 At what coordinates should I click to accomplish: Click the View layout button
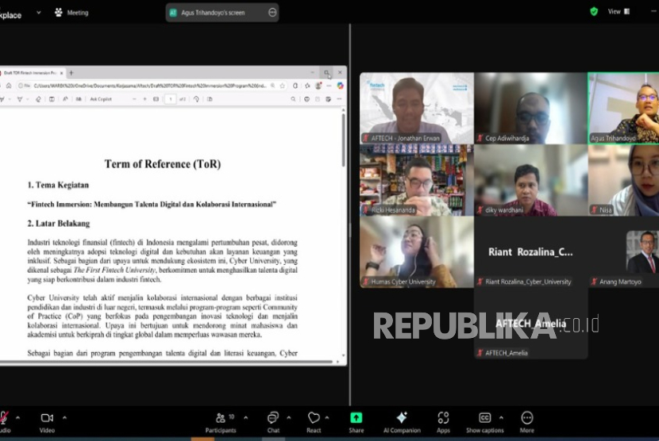(618, 12)
